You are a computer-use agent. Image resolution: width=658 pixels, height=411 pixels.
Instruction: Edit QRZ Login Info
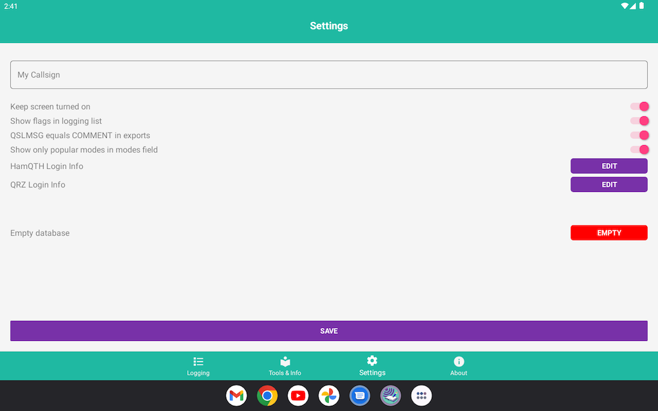point(609,185)
